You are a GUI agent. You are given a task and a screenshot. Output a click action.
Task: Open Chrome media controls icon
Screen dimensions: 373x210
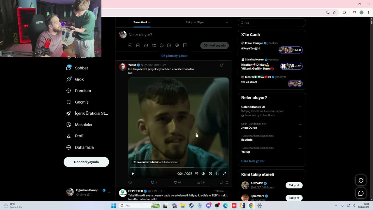click(354, 12)
